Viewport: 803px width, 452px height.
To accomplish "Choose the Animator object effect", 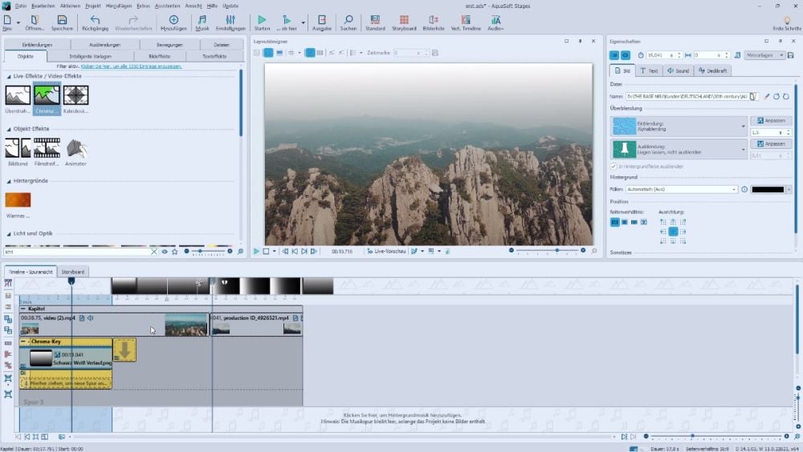I will pos(75,149).
